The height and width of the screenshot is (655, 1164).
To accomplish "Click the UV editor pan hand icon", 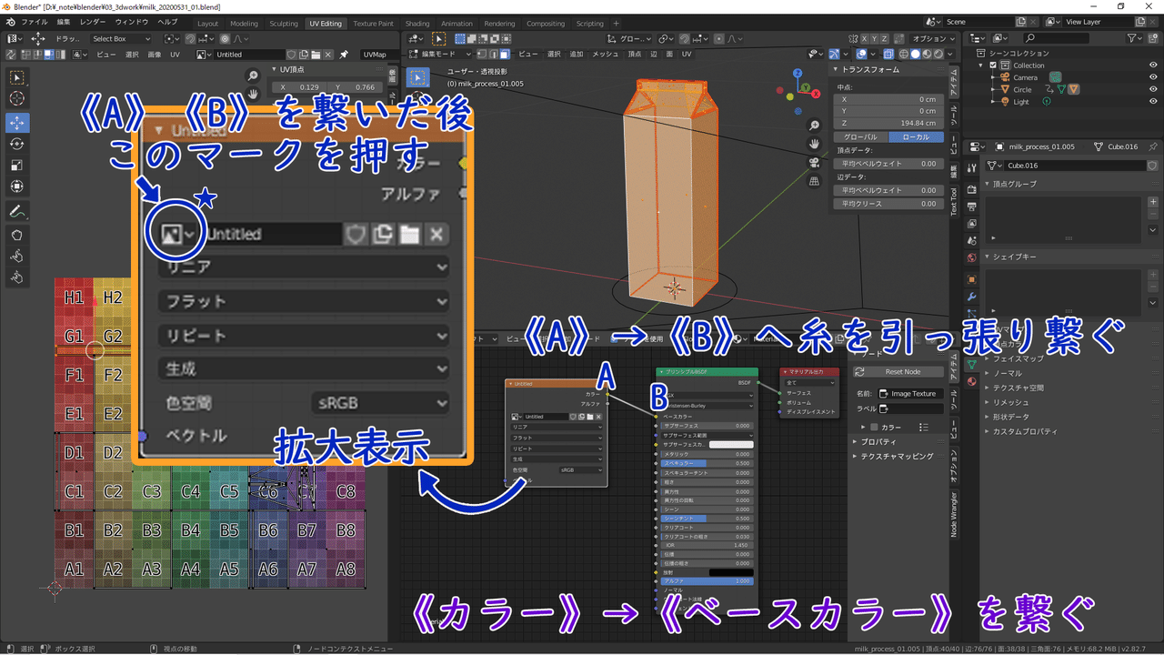I will pos(253,94).
